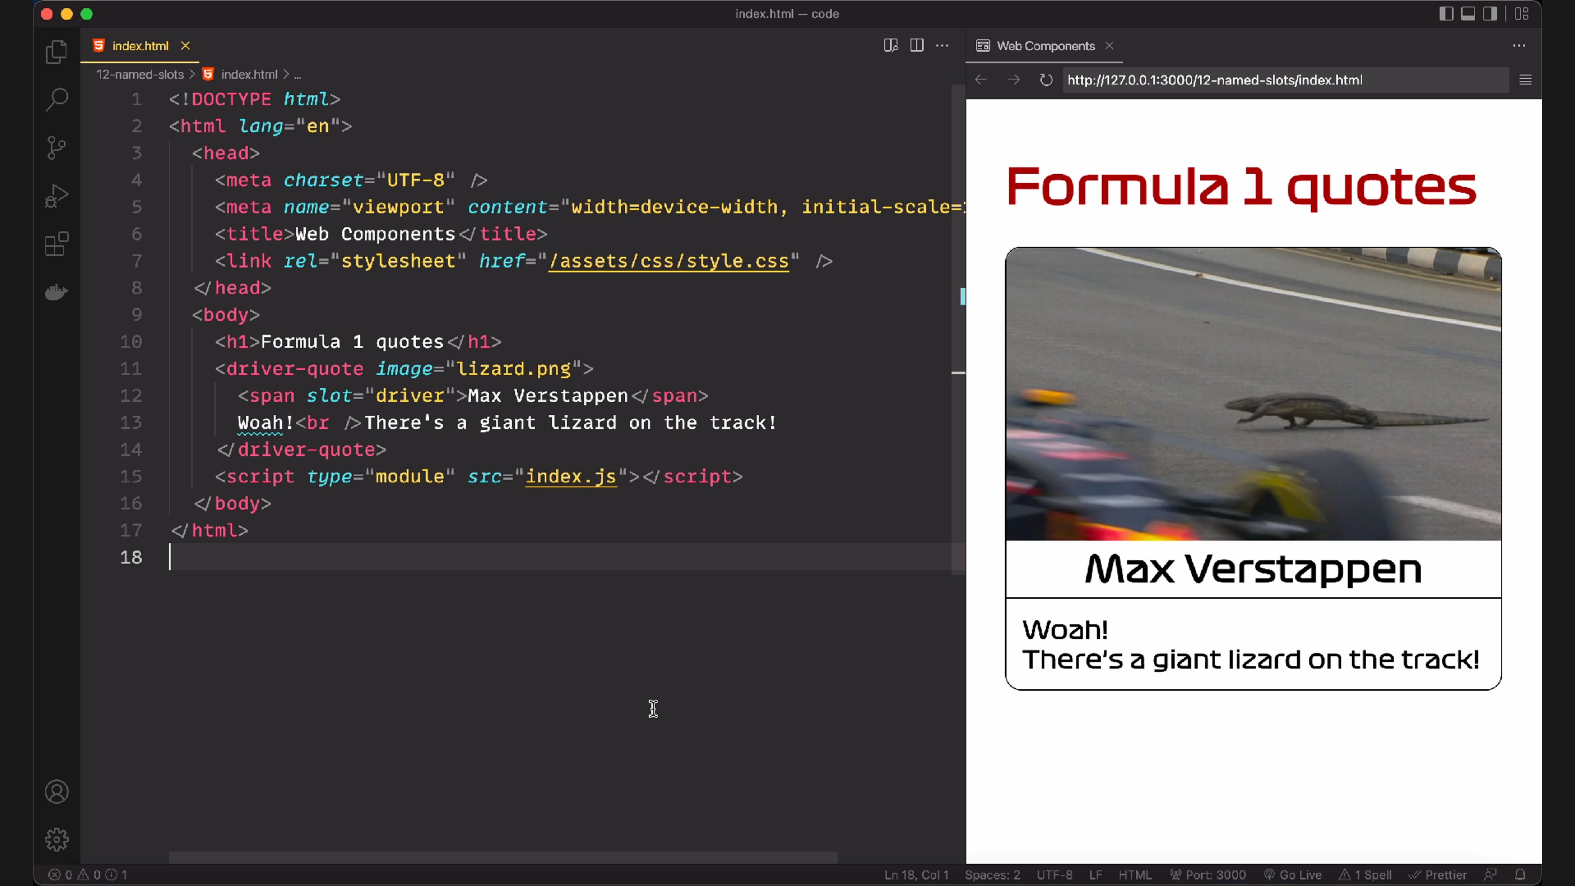Click the Accounts icon
Viewport: 1575px width, 886px height.
point(56,792)
